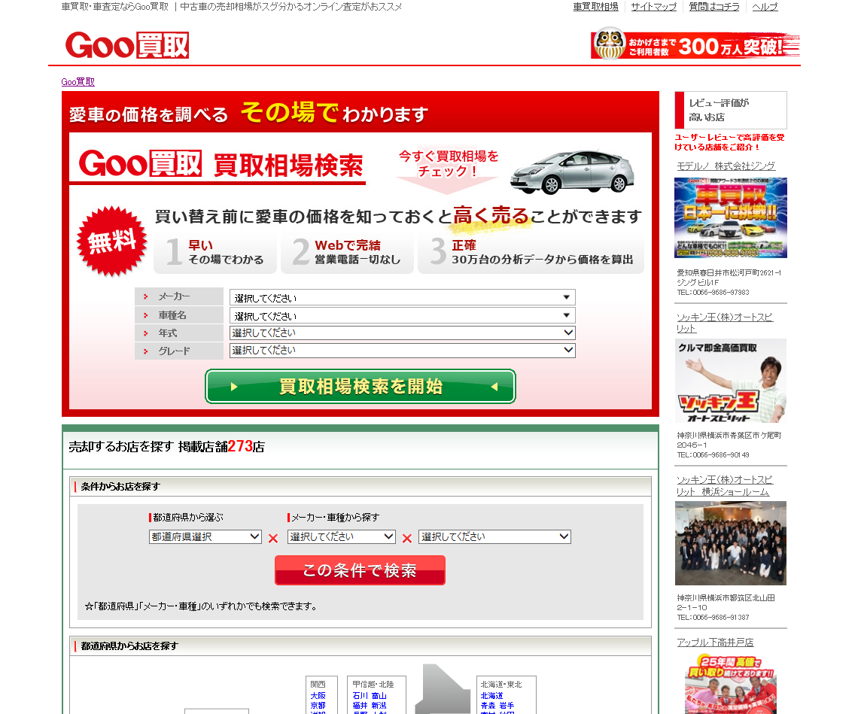Select 新潟 prefecture link
861x714 pixels.
point(379,706)
